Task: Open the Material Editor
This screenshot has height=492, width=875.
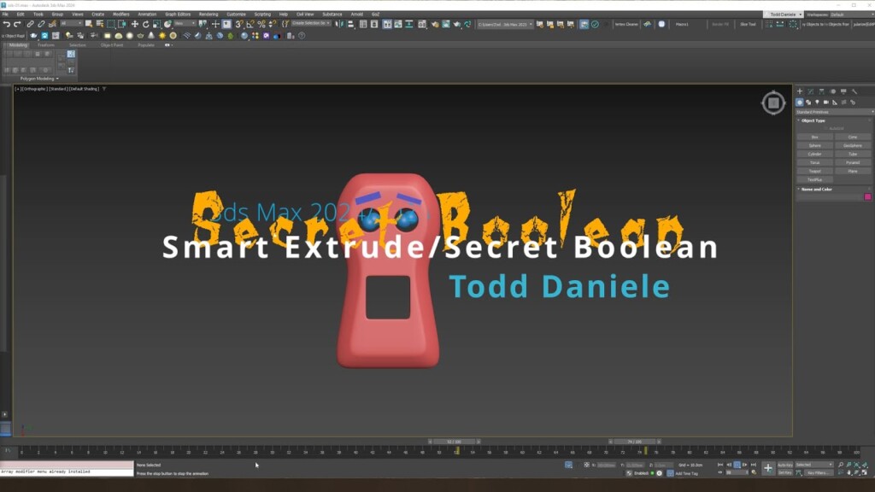Action: point(436,25)
